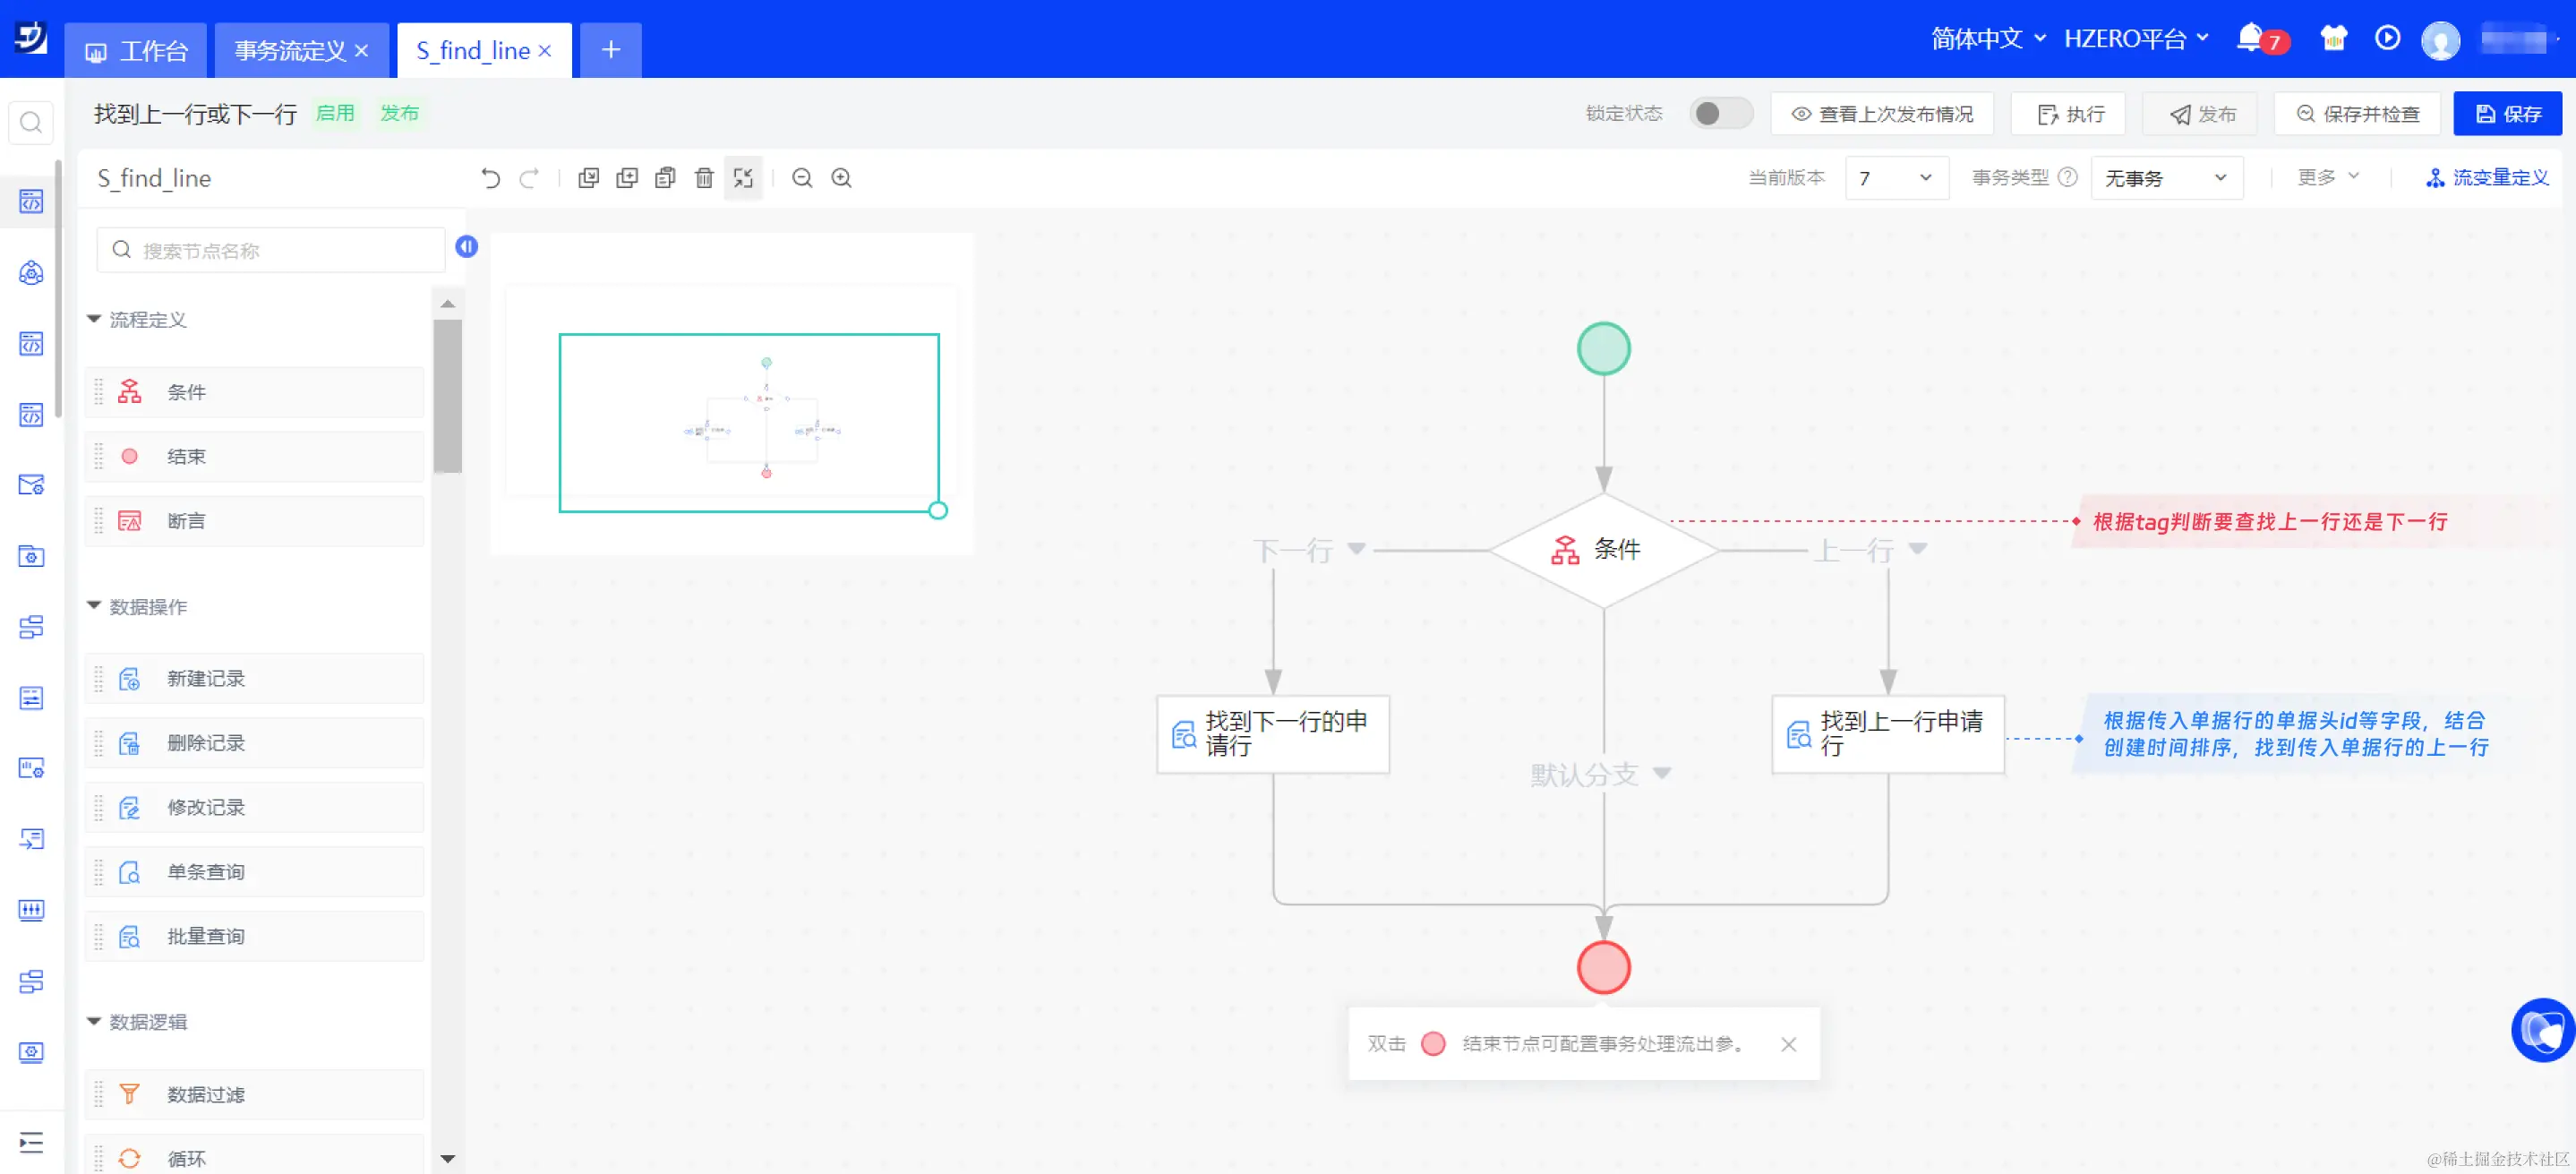
Task: Click the zoom out magnifier icon
Action: pyautogui.click(x=802, y=178)
